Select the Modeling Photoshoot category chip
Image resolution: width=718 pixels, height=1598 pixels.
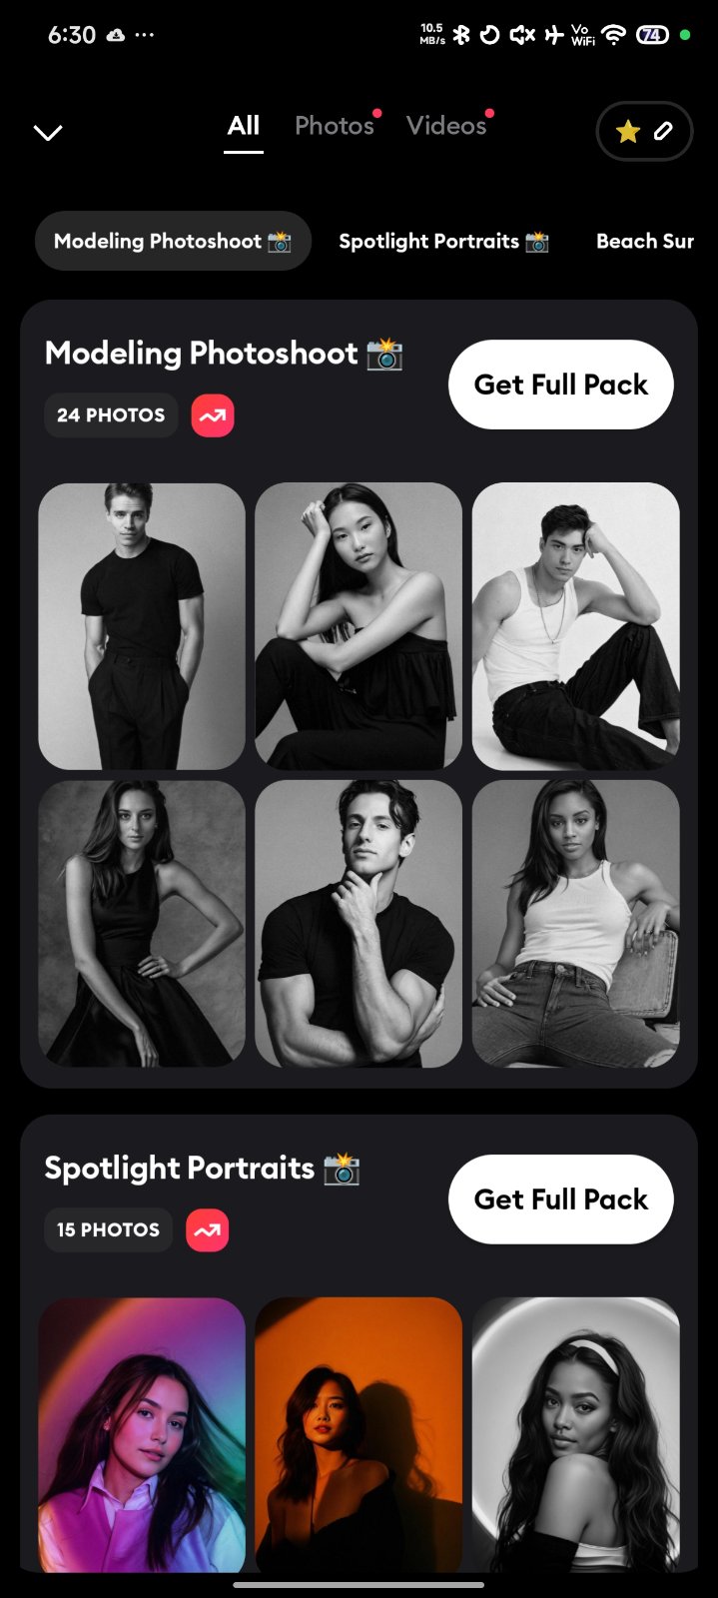[x=173, y=241]
